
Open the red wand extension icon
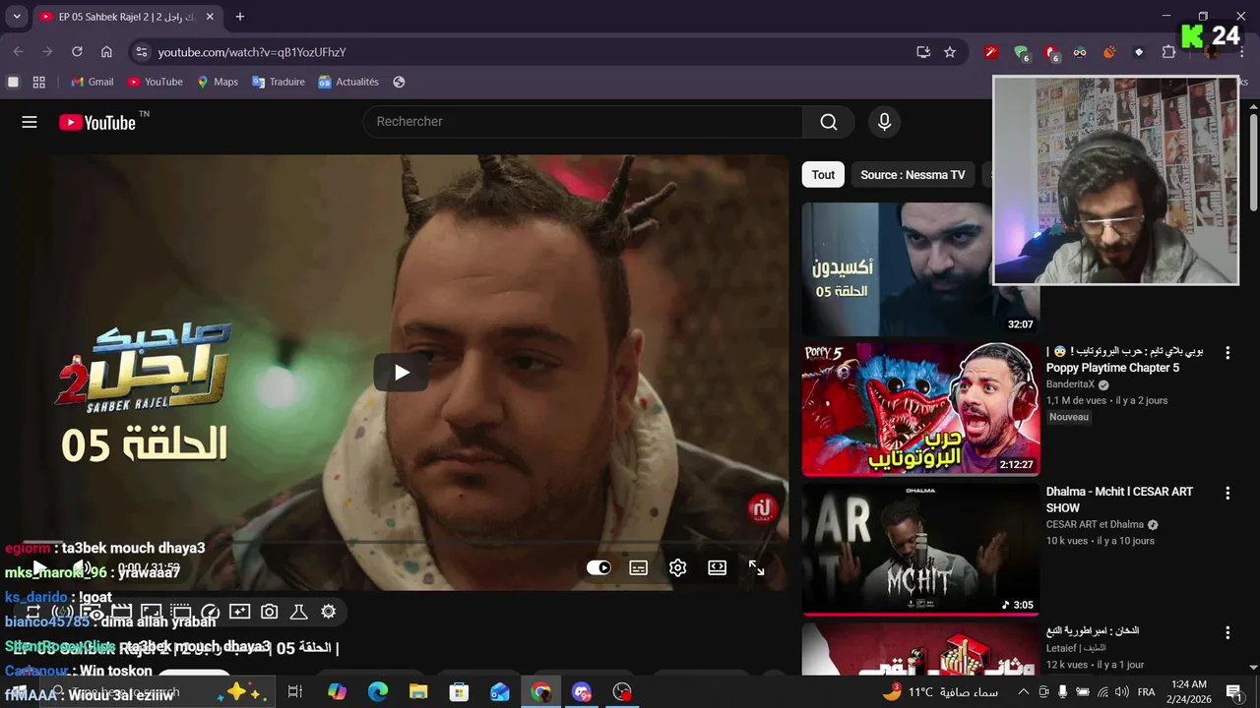coord(991,52)
